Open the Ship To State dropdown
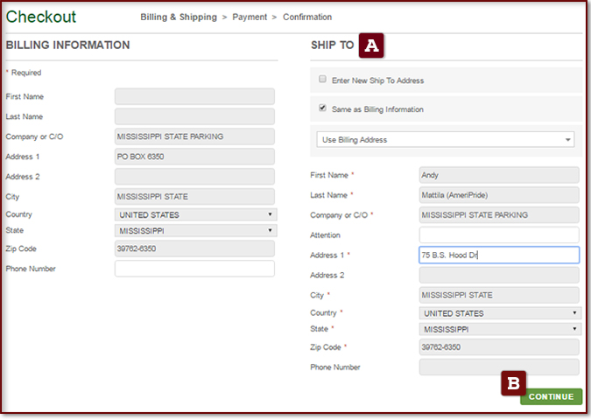This screenshot has width=591, height=420. click(x=499, y=329)
